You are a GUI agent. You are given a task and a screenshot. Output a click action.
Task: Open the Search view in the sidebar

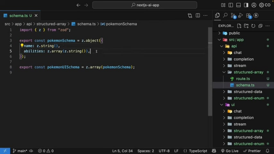click(x=225, y=15)
